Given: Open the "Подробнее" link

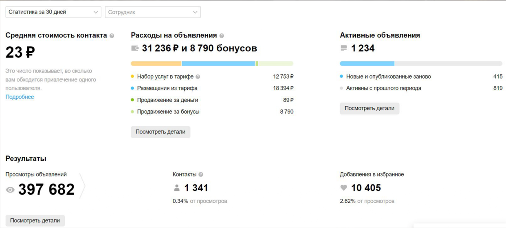Looking at the screenshot, I should (x=20, y=97).
